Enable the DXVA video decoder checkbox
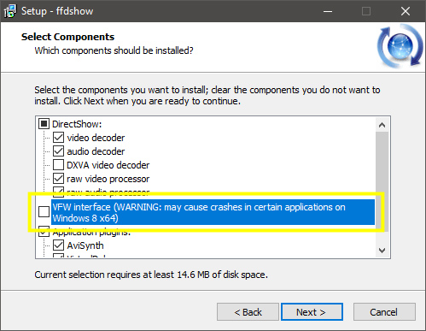Image resolution: width=426 pixels, height=331 pixels. point(58,165)
